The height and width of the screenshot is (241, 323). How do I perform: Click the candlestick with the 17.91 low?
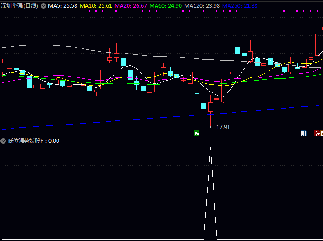tap(210, 107)
